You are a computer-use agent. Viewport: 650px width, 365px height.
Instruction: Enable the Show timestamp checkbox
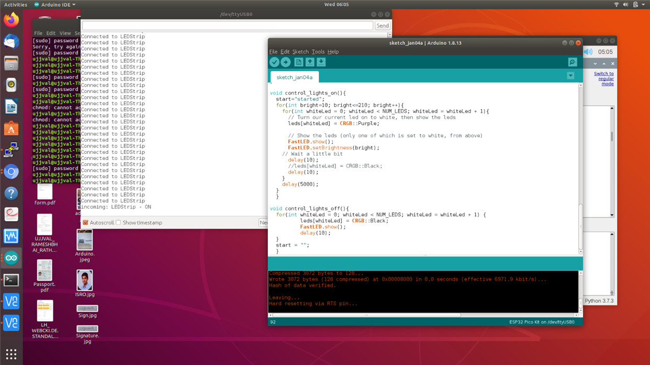coord(118,223)
